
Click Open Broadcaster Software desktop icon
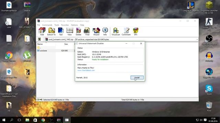(x=209, y=41)
